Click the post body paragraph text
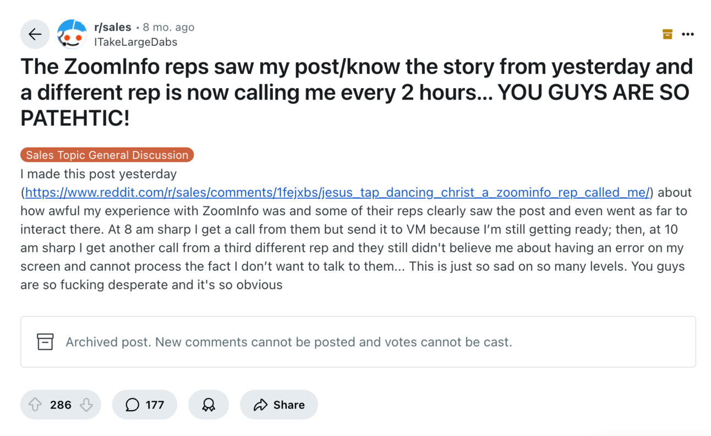The height and width of the screenshot is (436, 711). click(x=352, y=248)
